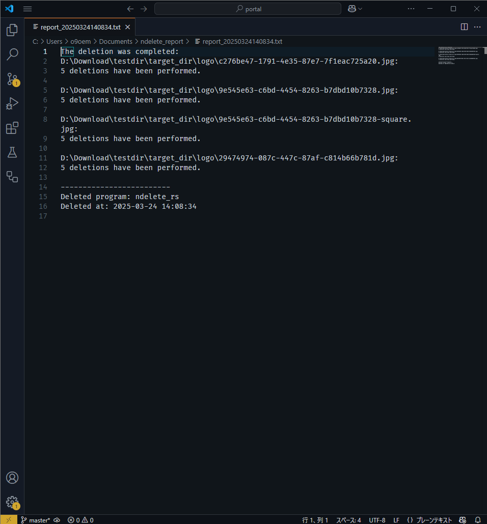Select the report_20250324140834.txt tab
The image size is (487, 524).
coord(80,27)
